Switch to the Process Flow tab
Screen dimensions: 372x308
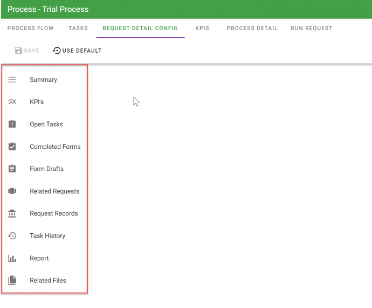30,28
